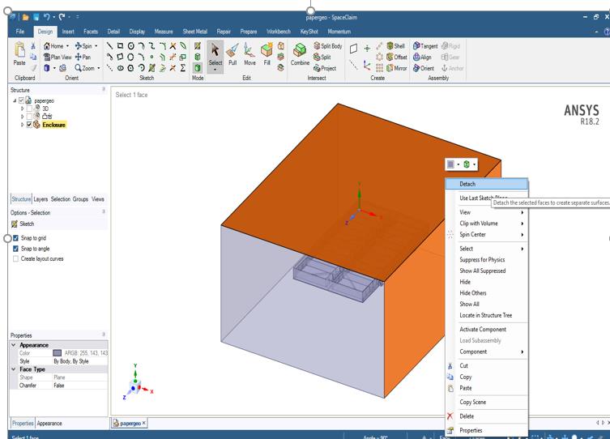Collapse the Appearance properties section
Viewport: 610px width, 439px height.
(x=14, y=345)
